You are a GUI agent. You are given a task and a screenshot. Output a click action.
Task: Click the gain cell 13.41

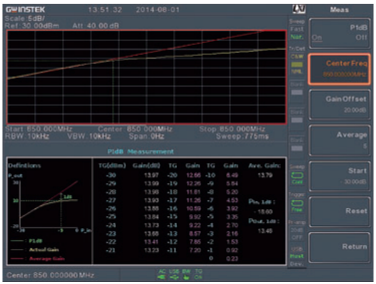151,242
